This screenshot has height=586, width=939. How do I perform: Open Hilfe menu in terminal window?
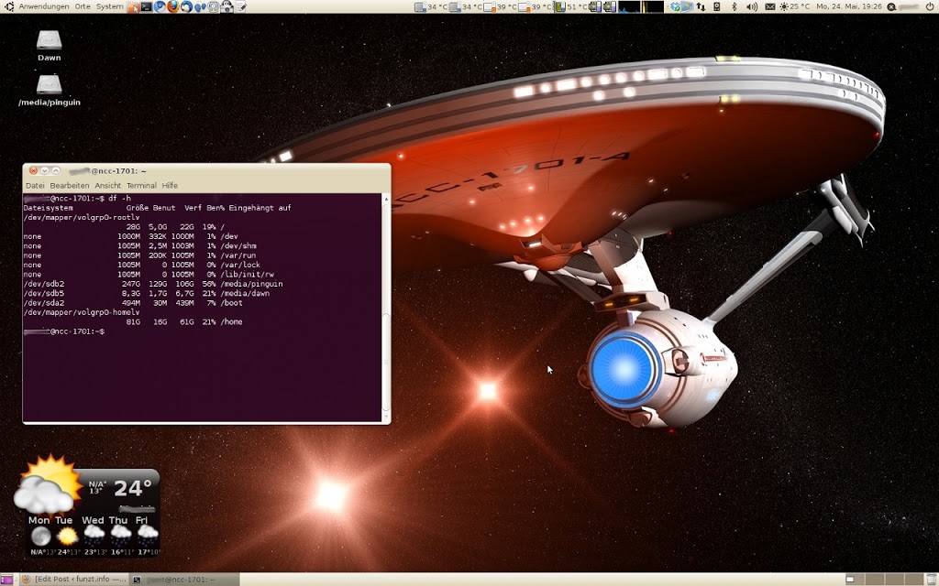170,185
